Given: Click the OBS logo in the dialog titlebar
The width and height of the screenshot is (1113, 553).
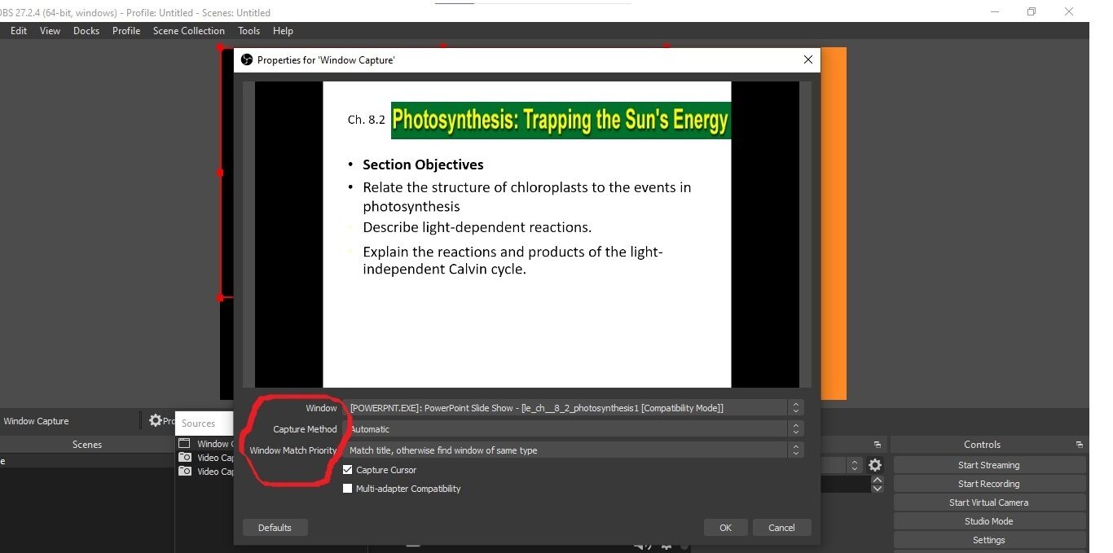Looking at the screenshot, I should pyautogui.click(x=247, y=59).
